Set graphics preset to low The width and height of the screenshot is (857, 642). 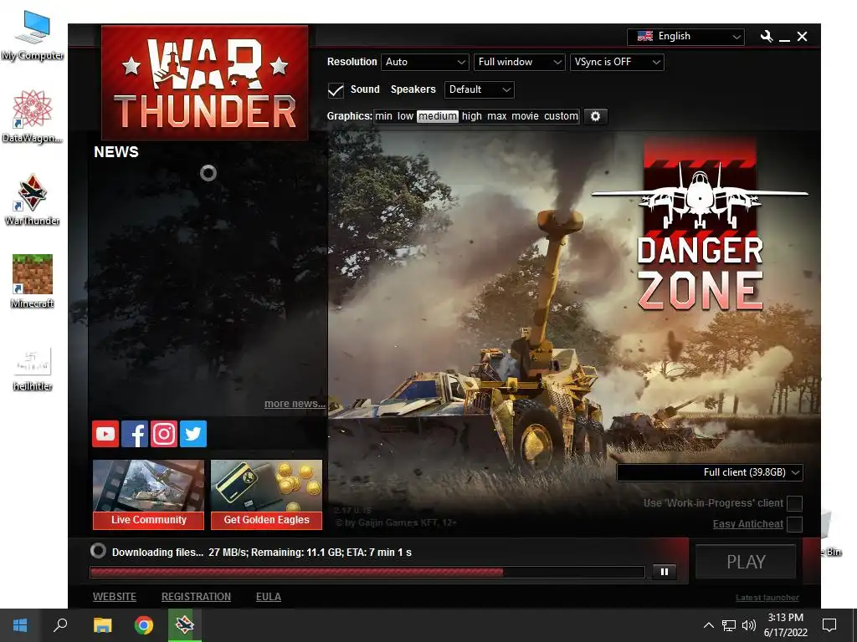pyautogui.click(x=405, y=116)
